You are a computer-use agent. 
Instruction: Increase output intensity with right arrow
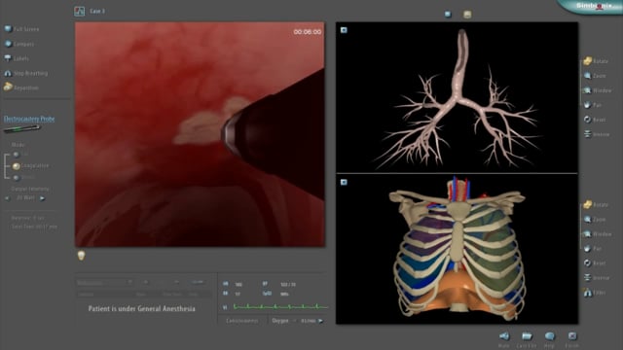click(x=43, y=198)
